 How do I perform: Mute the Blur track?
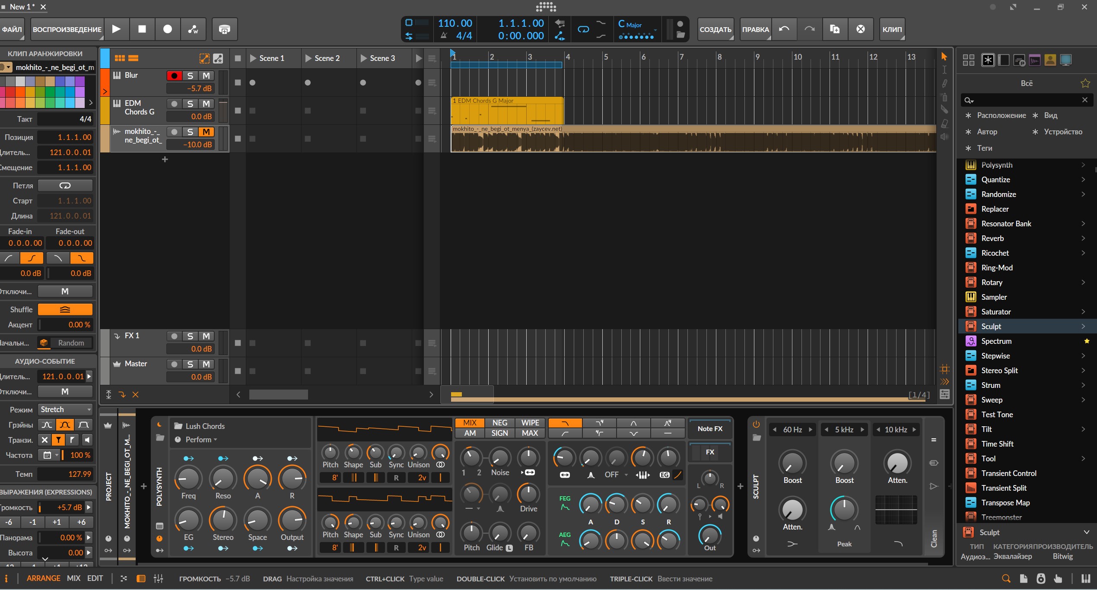pos(207,76)
